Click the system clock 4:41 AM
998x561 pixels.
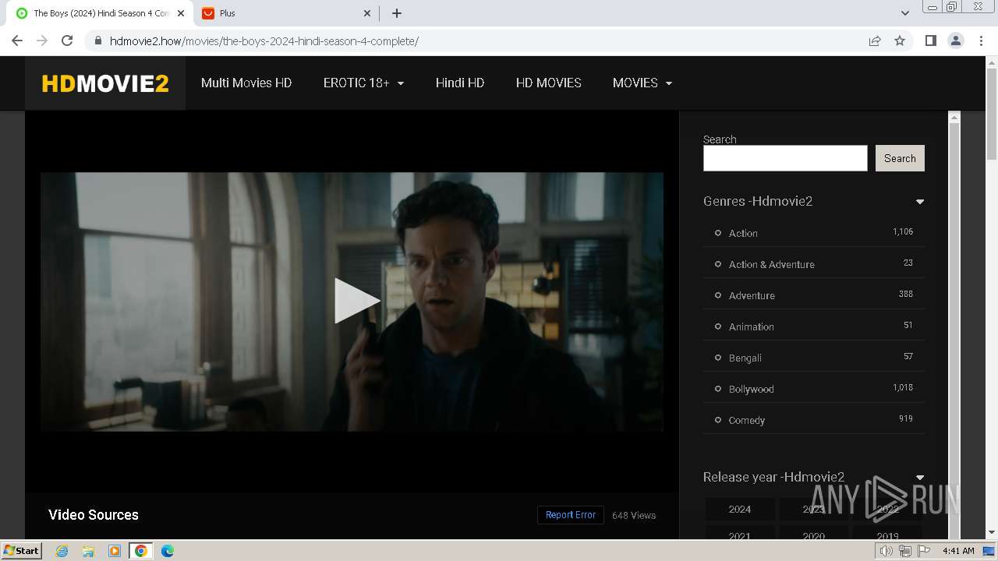point(958,551)
